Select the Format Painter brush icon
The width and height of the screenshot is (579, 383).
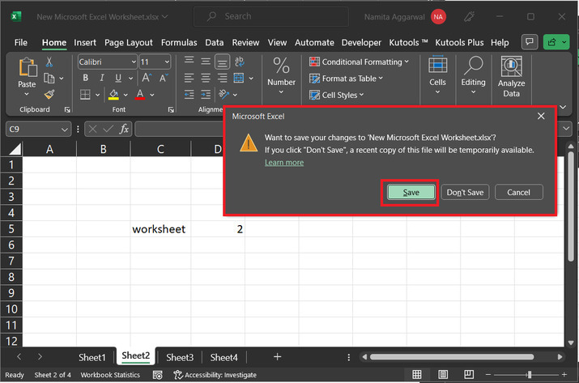tap(49, 94)
